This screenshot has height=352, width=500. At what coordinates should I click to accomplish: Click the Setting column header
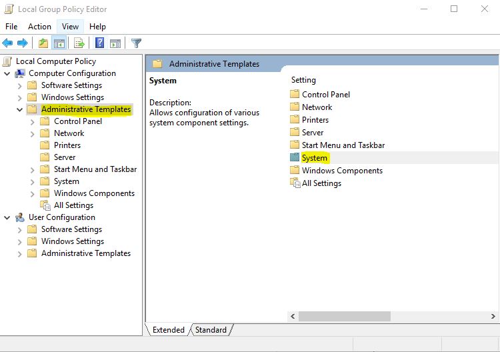tap(303, 80)
